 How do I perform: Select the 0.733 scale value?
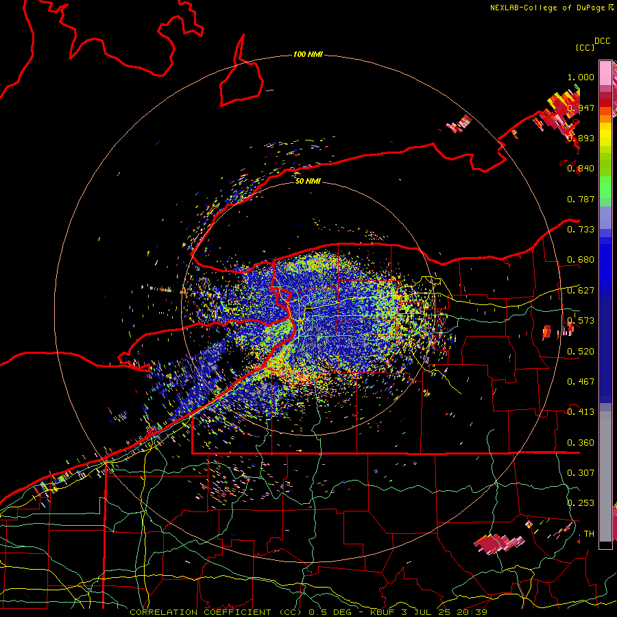point(581,230)
